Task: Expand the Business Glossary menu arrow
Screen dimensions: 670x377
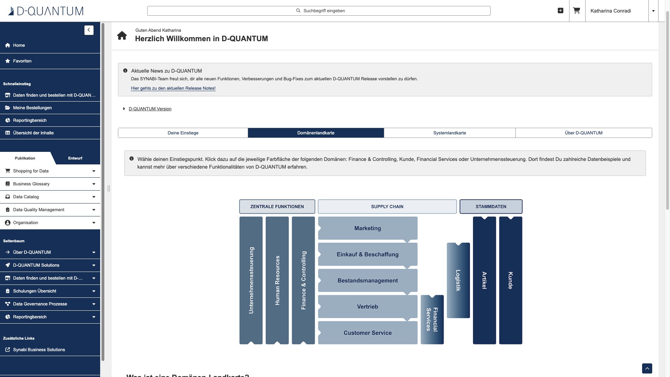Action: [94, 184]
